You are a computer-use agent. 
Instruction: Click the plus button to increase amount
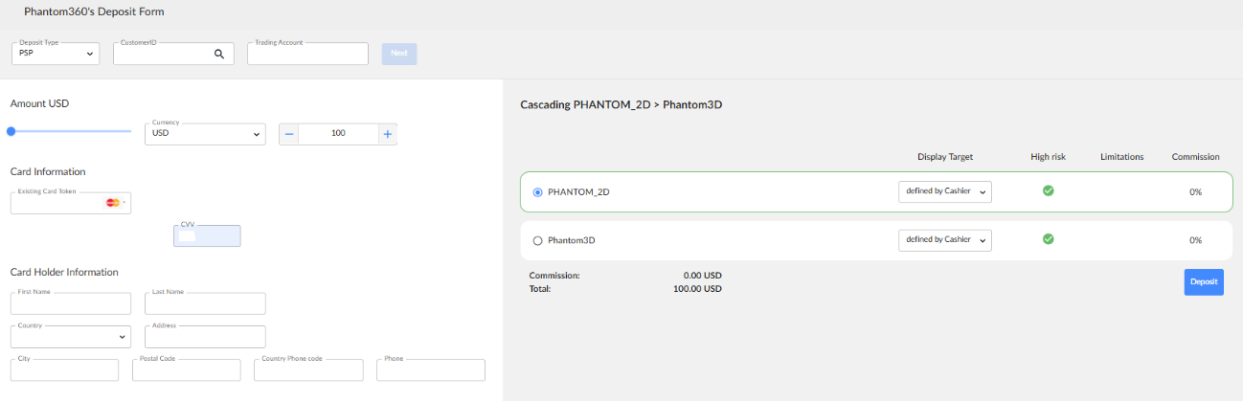387,134
